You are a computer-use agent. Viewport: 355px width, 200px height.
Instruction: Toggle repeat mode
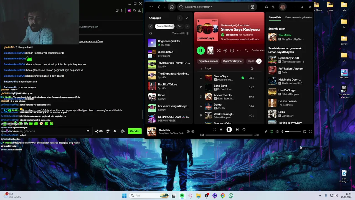(x=244, y=129)
